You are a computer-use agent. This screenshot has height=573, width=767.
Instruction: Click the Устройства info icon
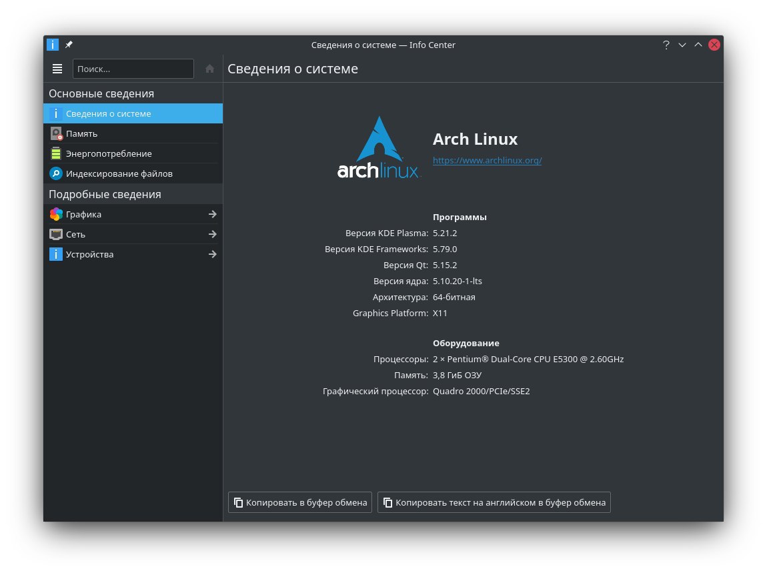[56, 254]
